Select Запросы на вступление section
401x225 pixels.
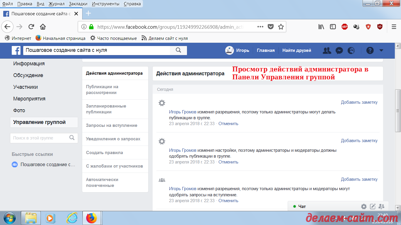point(111,125)
